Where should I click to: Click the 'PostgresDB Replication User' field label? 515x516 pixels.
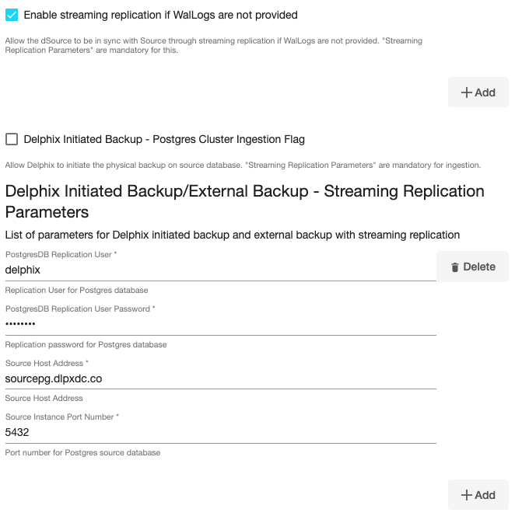(x=61, y=255)
